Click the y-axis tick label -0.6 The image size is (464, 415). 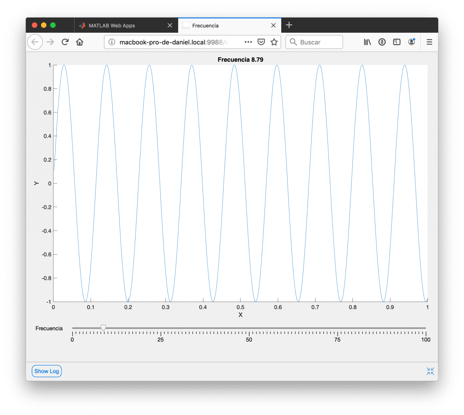click(x=47, y=255)
